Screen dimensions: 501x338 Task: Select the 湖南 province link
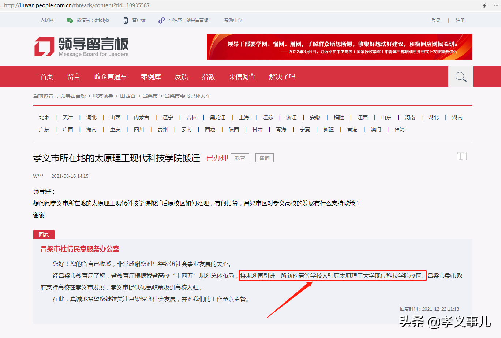coord(457,117)
